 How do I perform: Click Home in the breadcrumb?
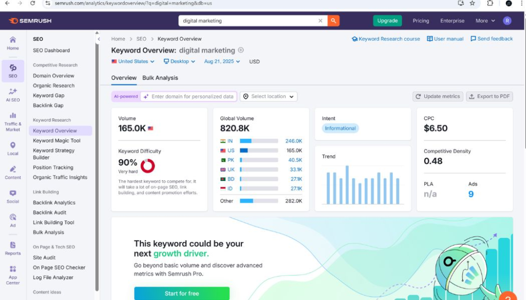(118, 39)
